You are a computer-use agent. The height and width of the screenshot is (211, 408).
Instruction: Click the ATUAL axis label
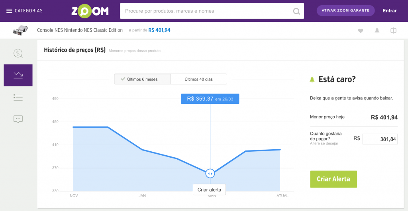tap(282, 195)
